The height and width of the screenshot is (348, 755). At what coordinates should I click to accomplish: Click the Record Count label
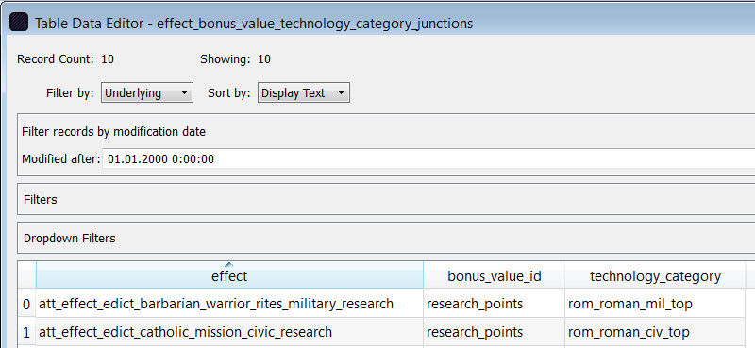pos(56,59)
